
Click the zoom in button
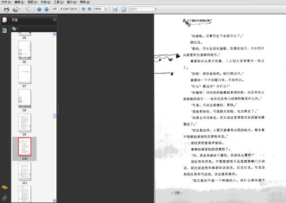[x=90, y=9]
